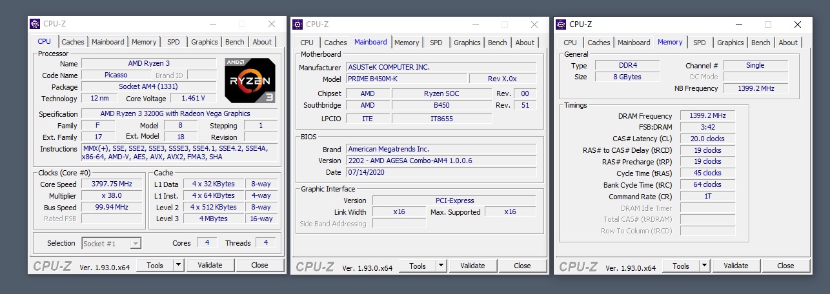Click the CPU-Z app icon in Mainboard window
The width and height of the screenshot is (830, 294).
tap(298, 24)
